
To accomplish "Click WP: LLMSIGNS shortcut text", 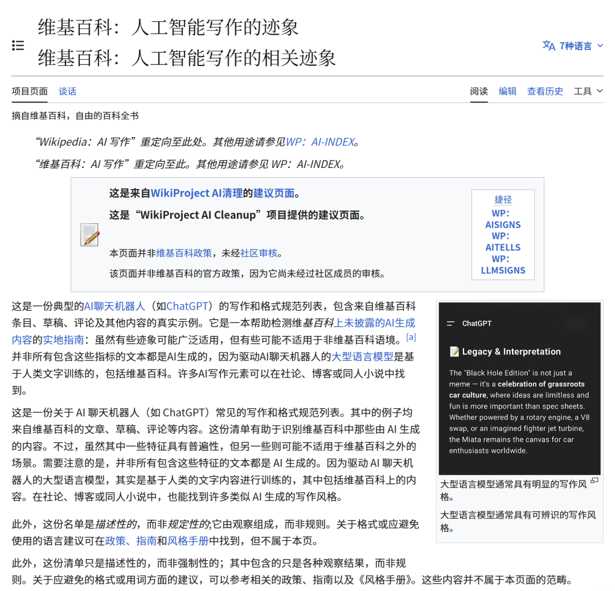I will pos(503,265).
